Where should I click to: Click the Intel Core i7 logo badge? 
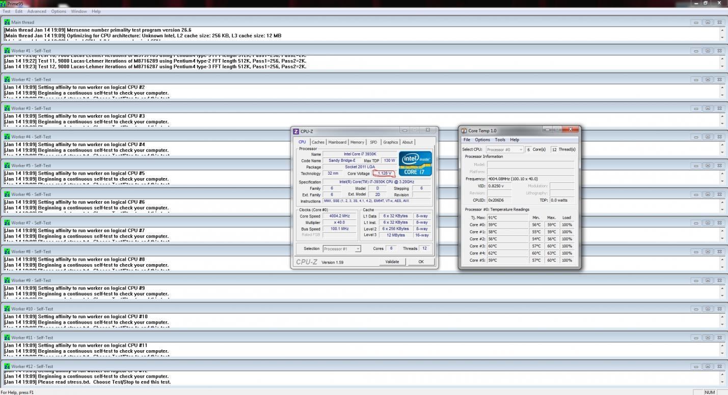pyautogui.click(x=415, y=163)
